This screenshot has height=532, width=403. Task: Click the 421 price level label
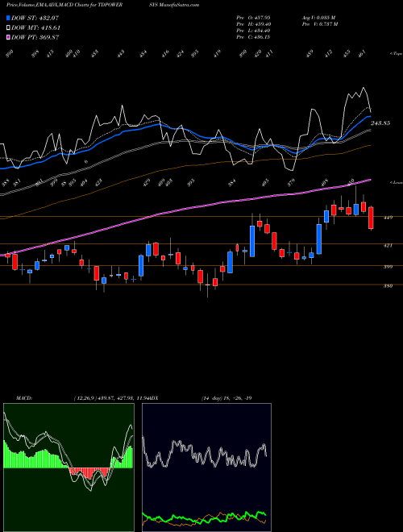pos(388,245)
